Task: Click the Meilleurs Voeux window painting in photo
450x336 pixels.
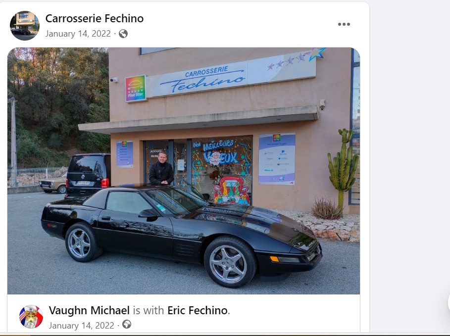Action: point(222,169)
